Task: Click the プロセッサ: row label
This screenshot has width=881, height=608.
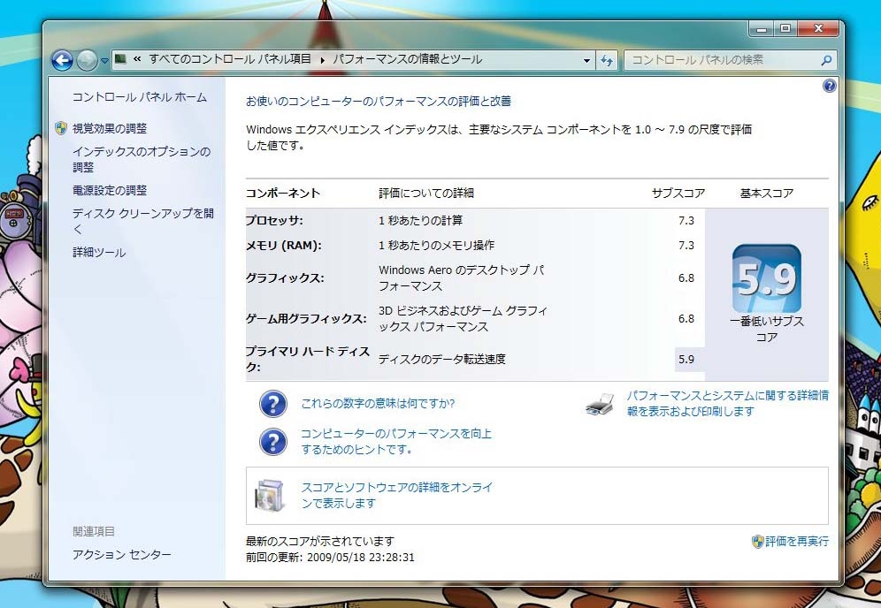Action: point(274,221)
